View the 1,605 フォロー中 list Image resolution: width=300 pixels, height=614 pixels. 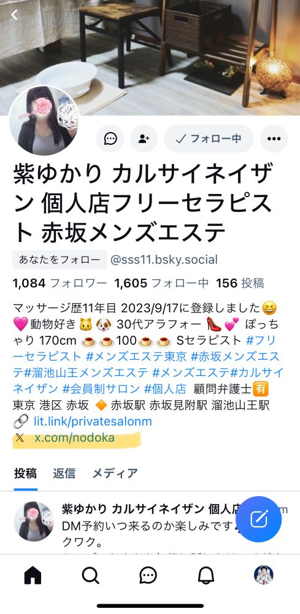[161, 283]
